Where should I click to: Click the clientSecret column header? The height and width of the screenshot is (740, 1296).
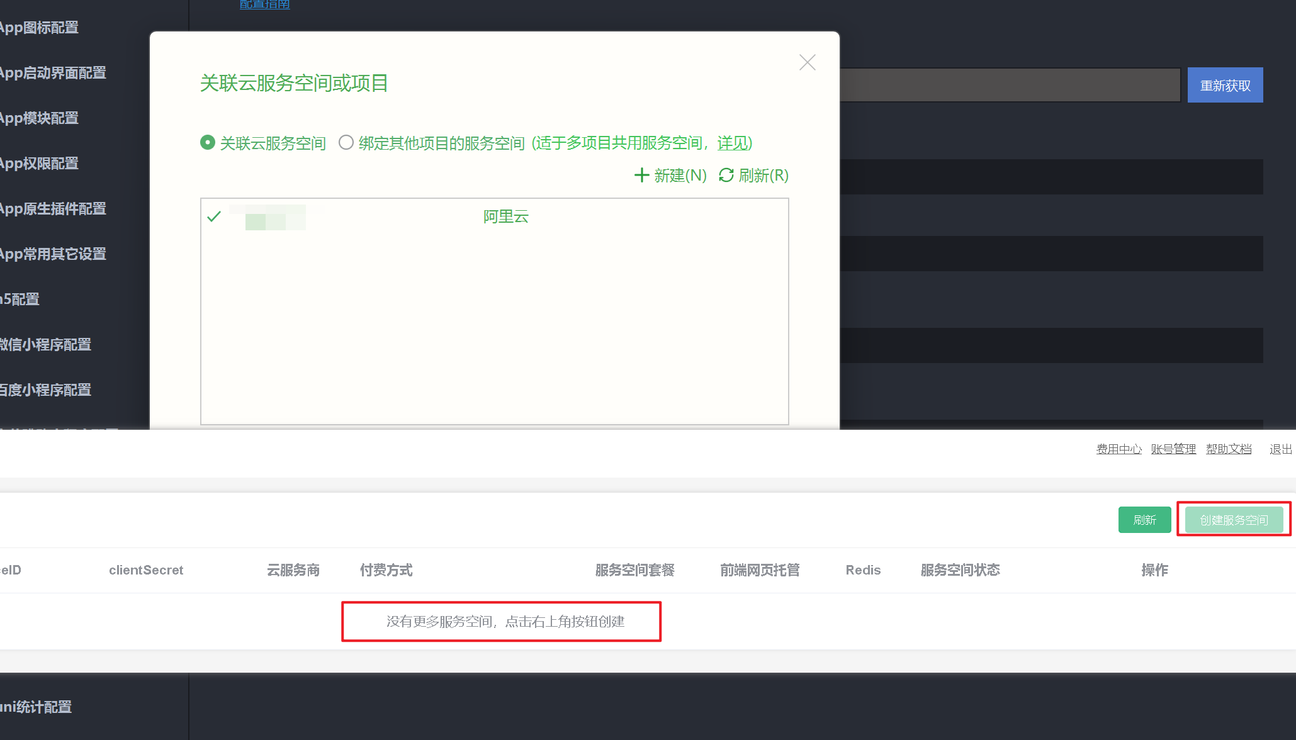coord(146,570)
